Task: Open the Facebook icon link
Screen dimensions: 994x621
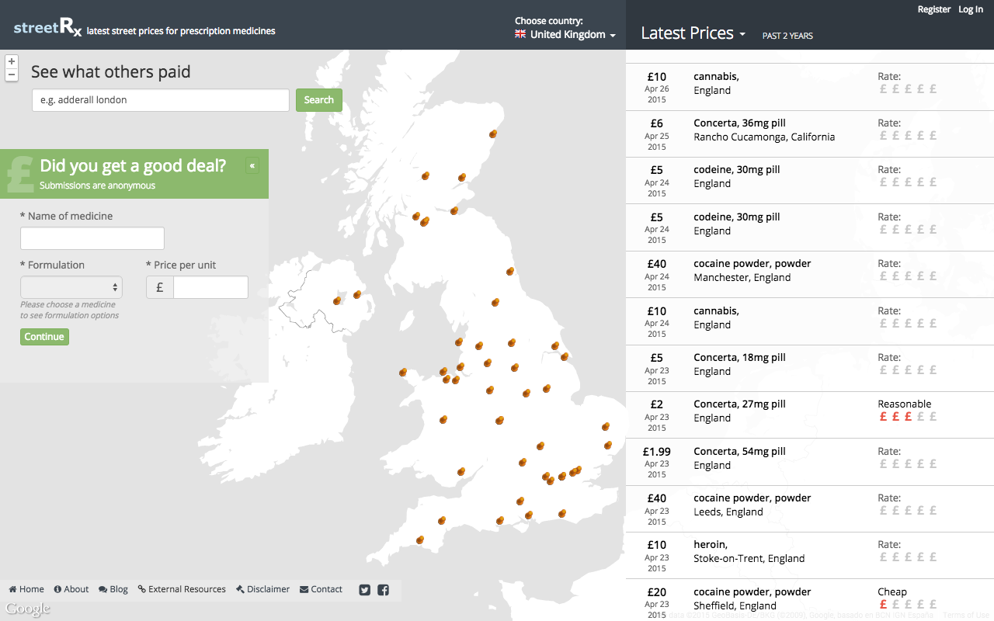Action: coord(383,590)
